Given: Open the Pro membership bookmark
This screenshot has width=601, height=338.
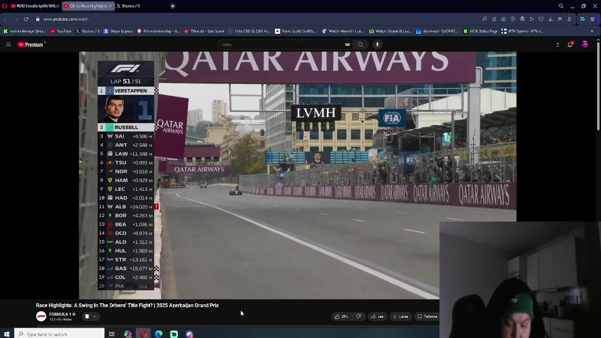Looking at the screenshot, I should 158,31.
